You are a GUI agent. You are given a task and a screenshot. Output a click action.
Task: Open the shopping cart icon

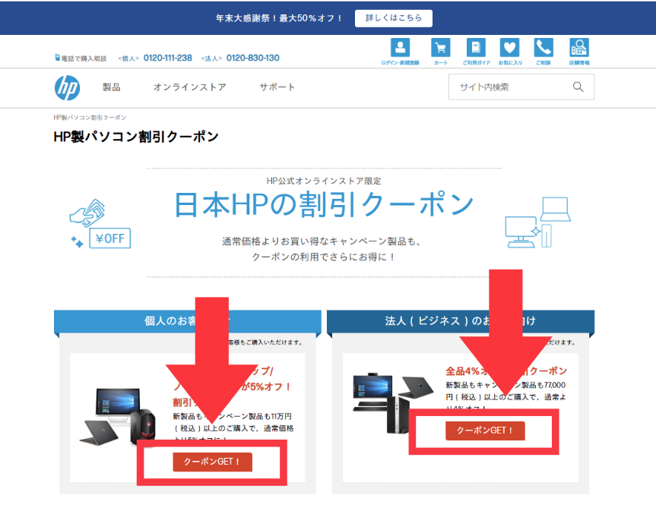[x=440, y=47]
